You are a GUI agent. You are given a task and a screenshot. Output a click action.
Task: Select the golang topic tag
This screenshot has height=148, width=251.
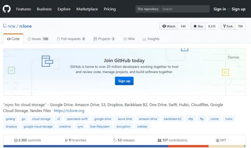10,119
